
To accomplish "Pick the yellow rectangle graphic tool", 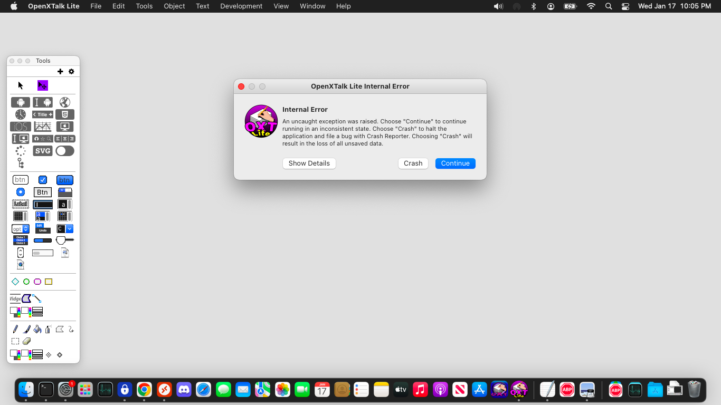I will click(x=49, y=282).
